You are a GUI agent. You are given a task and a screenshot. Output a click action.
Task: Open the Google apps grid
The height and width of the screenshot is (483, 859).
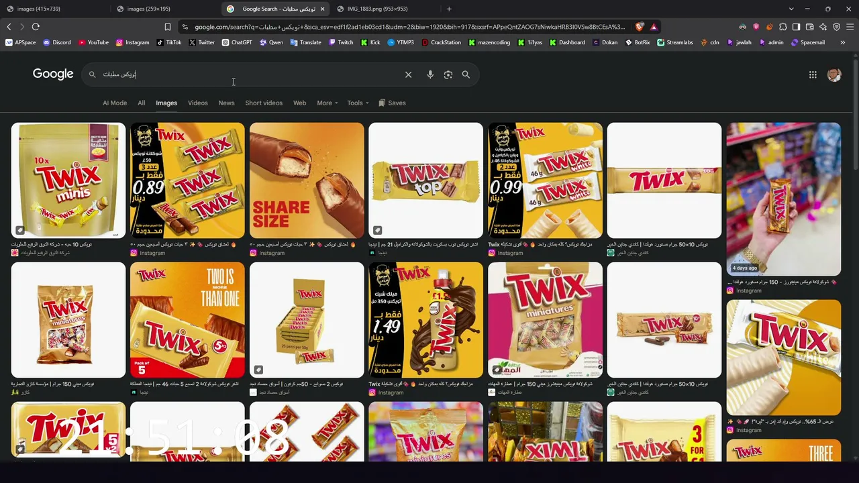pos(813,74)
